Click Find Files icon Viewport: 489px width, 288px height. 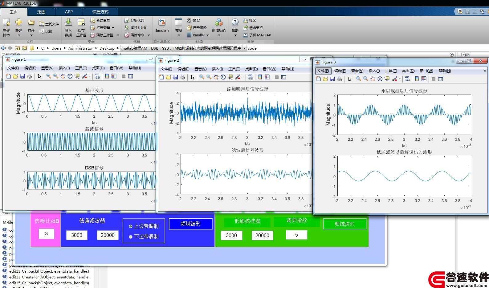pos(42,24)
